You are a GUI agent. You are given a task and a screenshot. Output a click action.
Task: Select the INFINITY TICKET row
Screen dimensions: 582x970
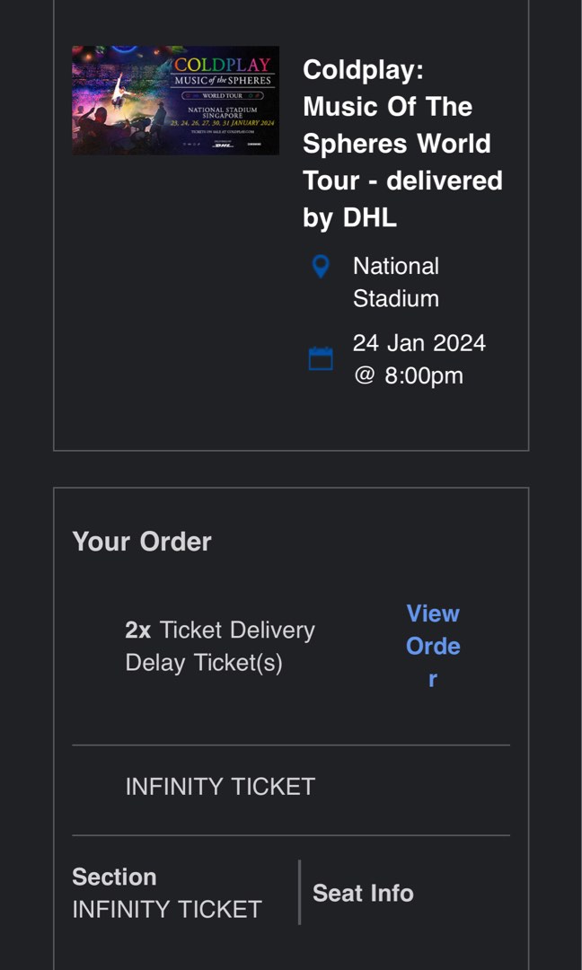coord(216,785)
